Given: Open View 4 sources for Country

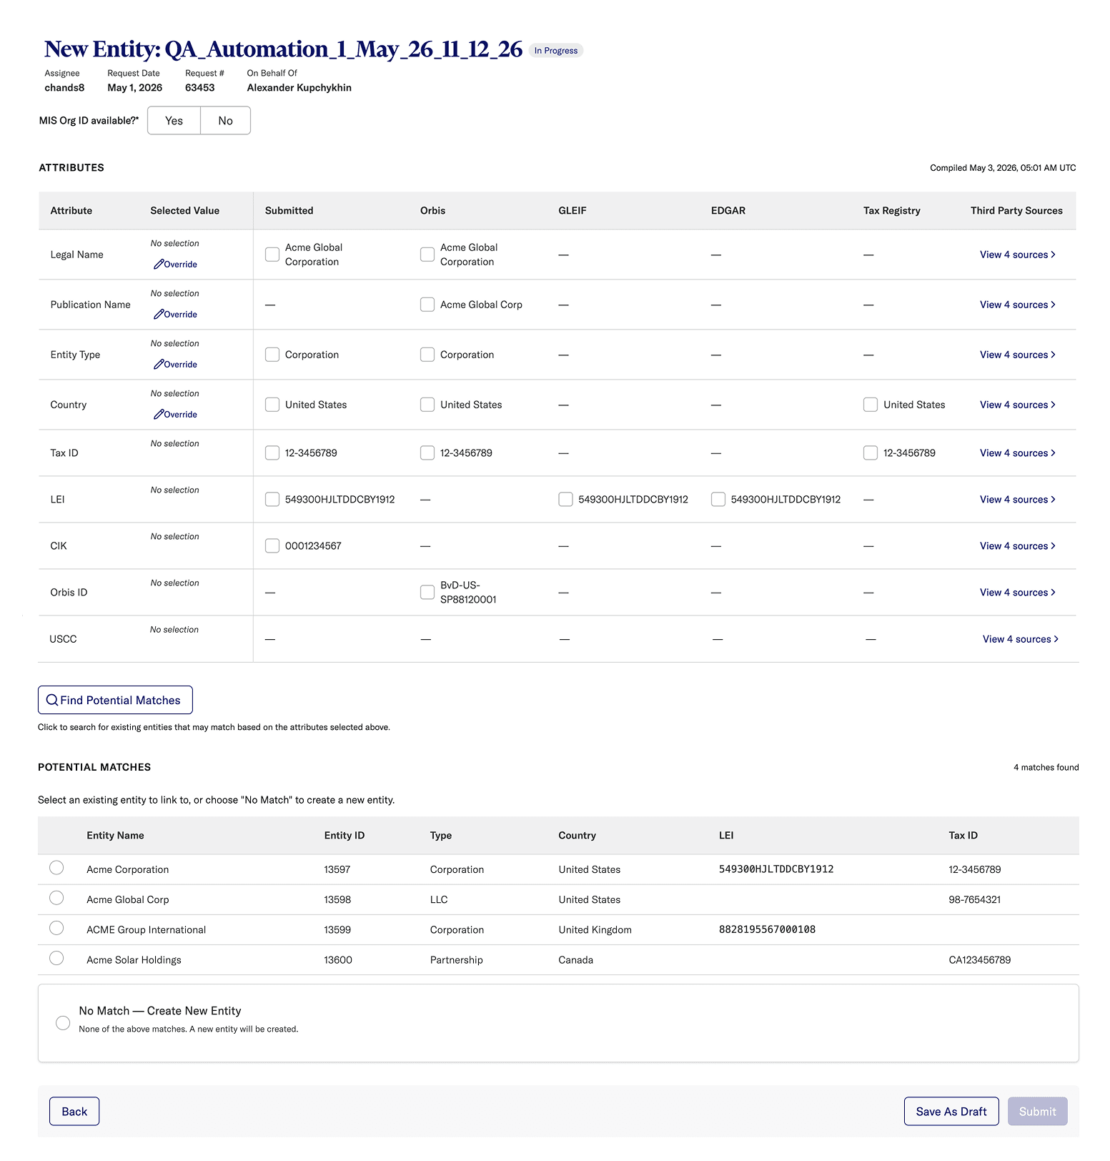Looking at the screenshot, I should pos(1017,405).
